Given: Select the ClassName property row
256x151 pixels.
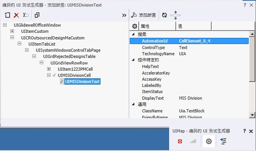Looking at the screenshot, I should [x=189, y=111].
